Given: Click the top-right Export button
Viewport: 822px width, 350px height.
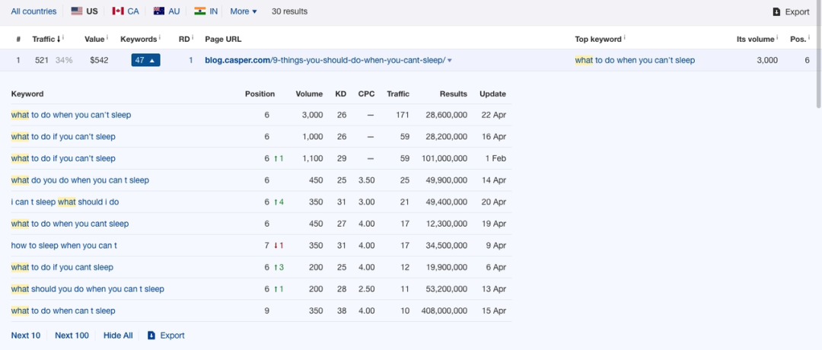Looking at the screenshot, I should pos(791,11).
